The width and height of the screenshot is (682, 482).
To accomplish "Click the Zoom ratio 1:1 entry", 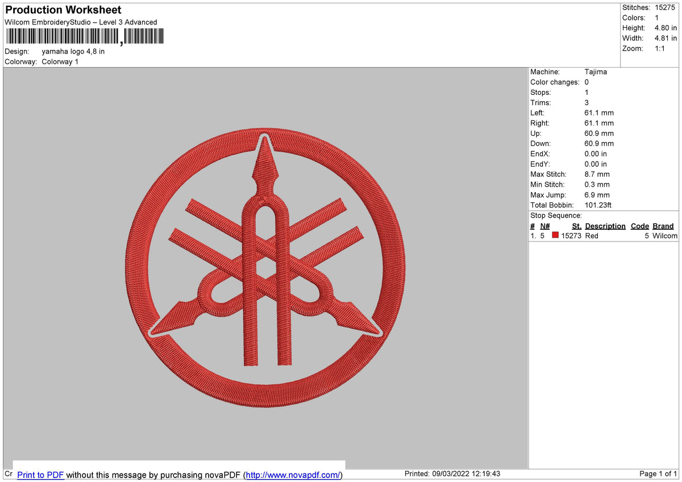I will click(x=659, y=48).
